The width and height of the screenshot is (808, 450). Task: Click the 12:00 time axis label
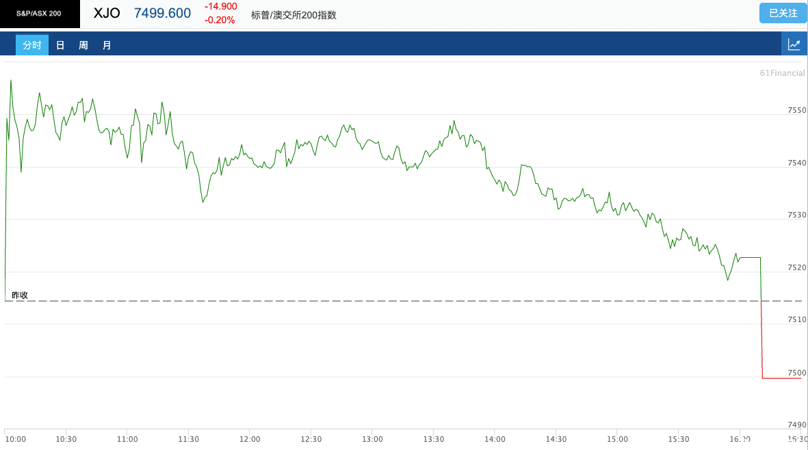click(x=250, y=439)
